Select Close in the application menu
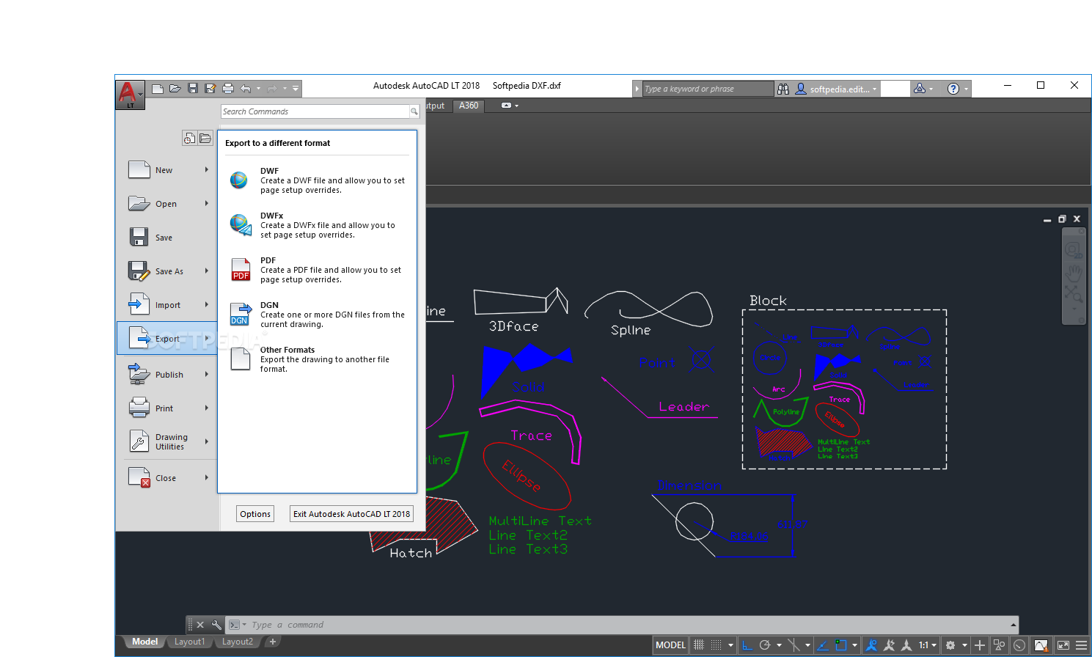This screenshot has width=1092, height=657. tap(168, 478)
